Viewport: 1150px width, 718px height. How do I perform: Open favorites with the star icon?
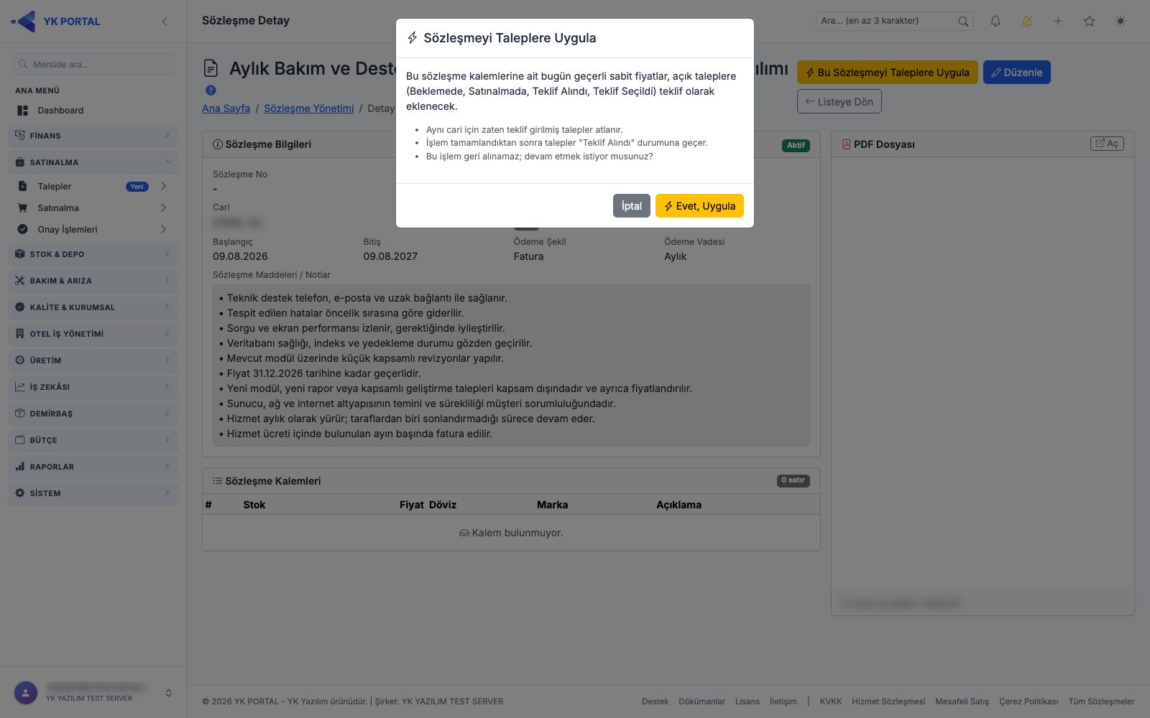[x=1089, y=22]
